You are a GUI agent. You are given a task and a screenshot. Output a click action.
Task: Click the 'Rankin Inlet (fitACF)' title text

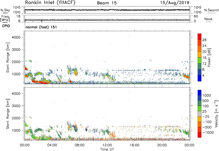[50, 3]
